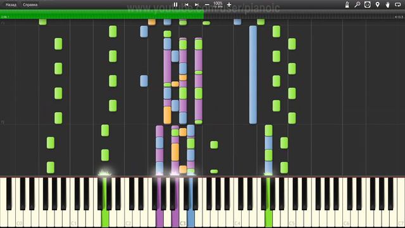The width and height of the screenshot is (405, 228).
Task: Open the square display settings icon
Action: 367,4
